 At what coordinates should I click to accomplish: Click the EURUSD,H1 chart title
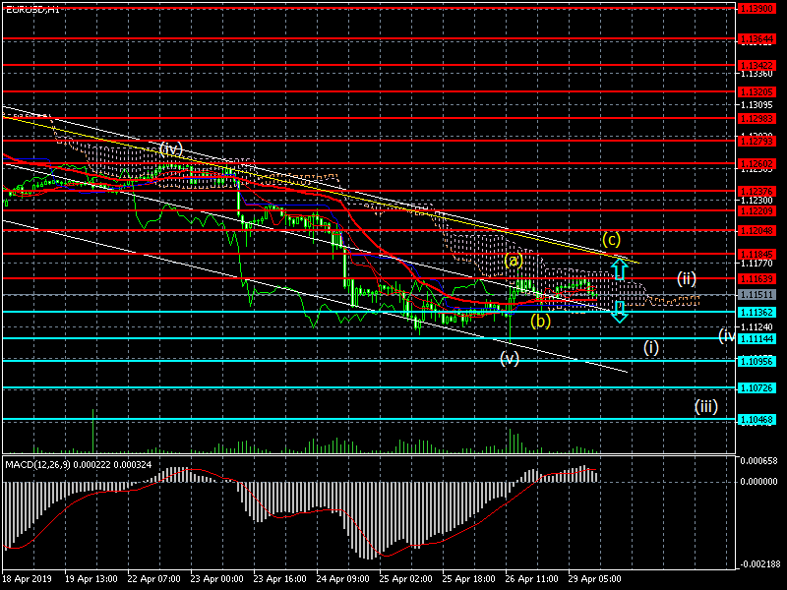32,9
